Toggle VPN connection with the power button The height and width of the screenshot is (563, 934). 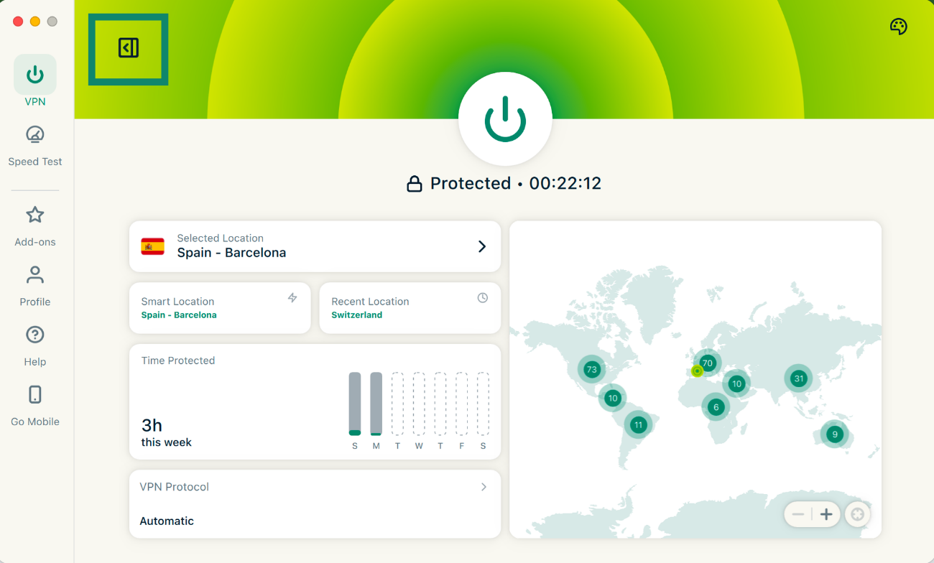[x=505, y=118]
